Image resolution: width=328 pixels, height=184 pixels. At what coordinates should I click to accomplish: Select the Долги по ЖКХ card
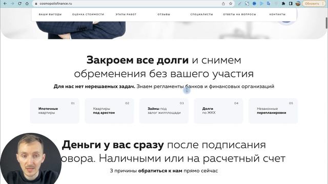point(218,111)
